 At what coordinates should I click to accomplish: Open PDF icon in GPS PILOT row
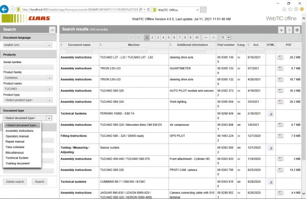coord(280,136)
